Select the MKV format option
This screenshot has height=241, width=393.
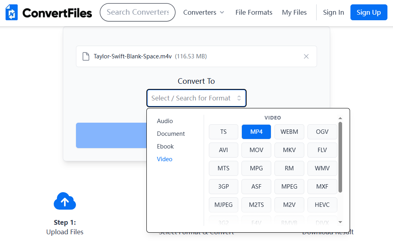[289, 150]
